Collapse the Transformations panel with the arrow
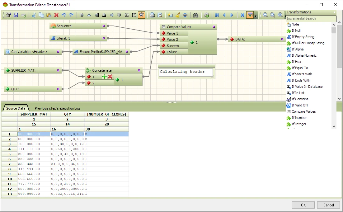The image size is (343, 212). tap(334, 12)
